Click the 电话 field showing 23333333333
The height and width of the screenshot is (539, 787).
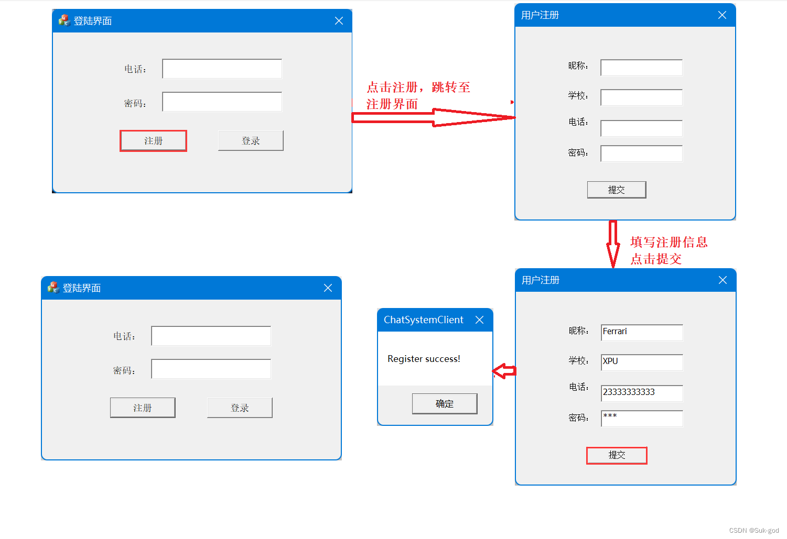pos(642,393)
